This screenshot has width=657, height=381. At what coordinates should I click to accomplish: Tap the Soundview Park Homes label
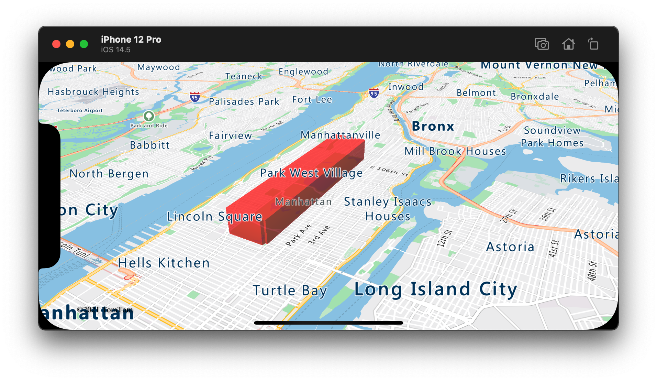(x=552, y=137)
